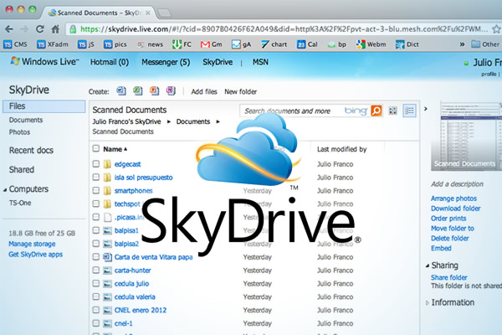The height and width of the screenshot is (335, 502).
Task: Open the pics bookmark
Action: (115, 44)
